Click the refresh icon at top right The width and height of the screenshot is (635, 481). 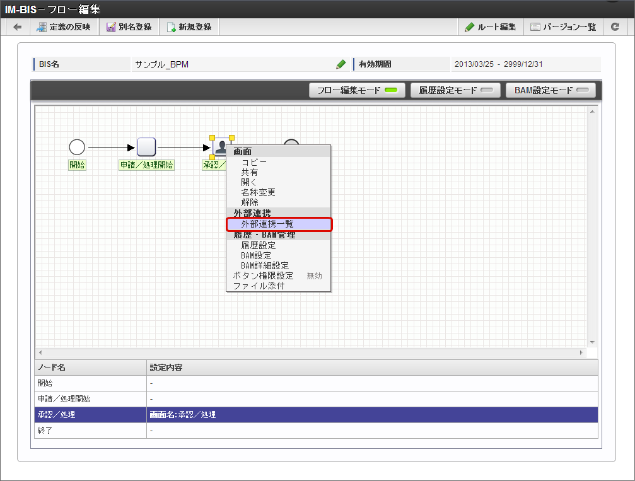click(x=615, y=27)
